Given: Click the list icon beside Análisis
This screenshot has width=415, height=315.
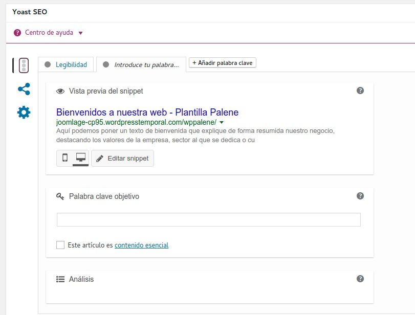Looking at the screenshot, I should [x=60, y=279].
